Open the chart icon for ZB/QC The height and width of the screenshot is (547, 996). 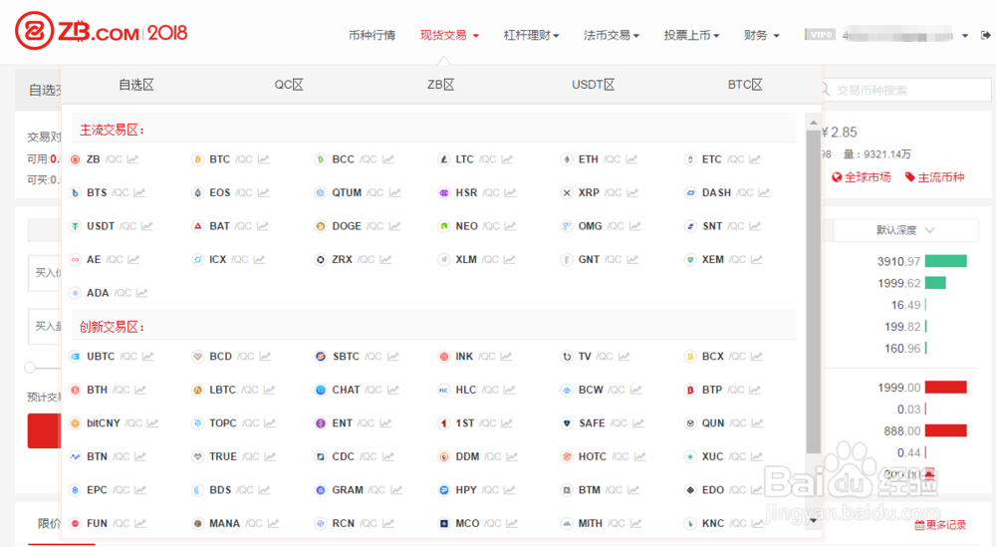132,159
